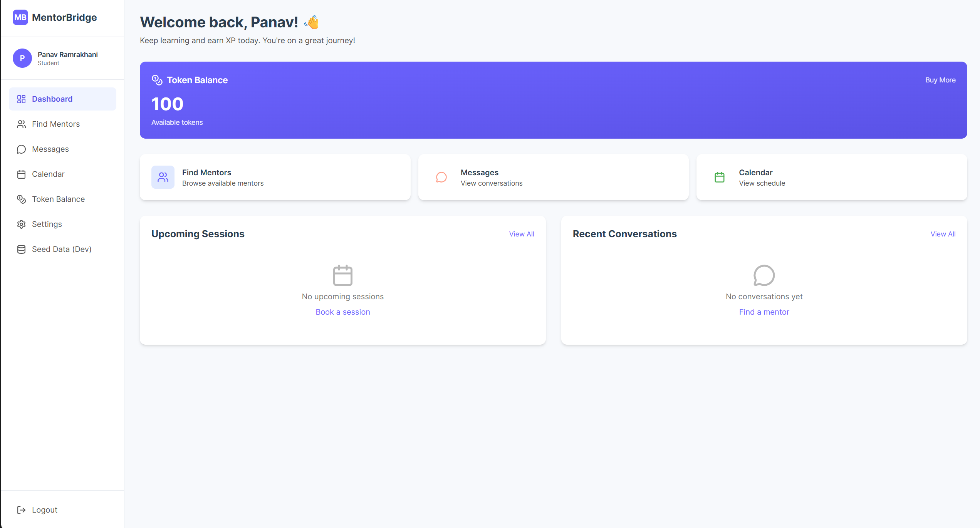Click the Find Mentors people icon
The image size is (980, 528).
click(21, 124)
